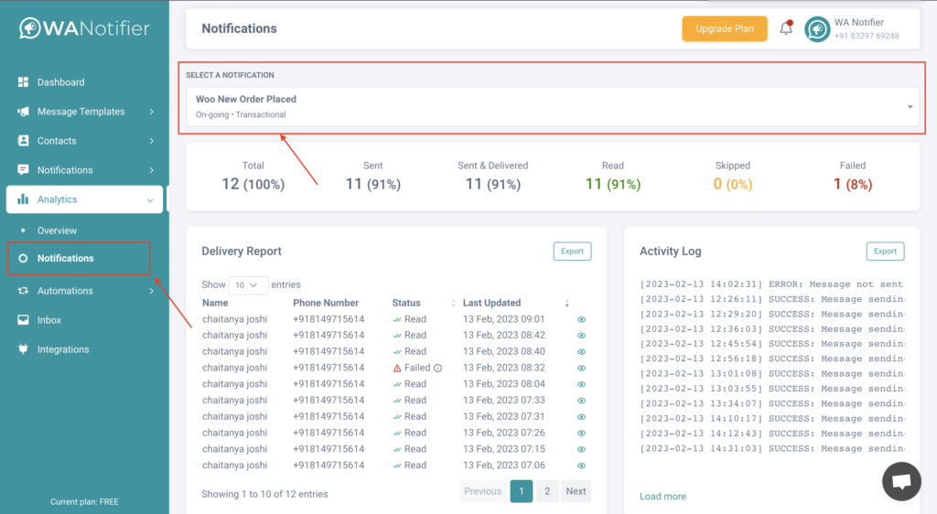Expand the Contacts submenu chevron
937x514 pixels.
pos(151,141)
